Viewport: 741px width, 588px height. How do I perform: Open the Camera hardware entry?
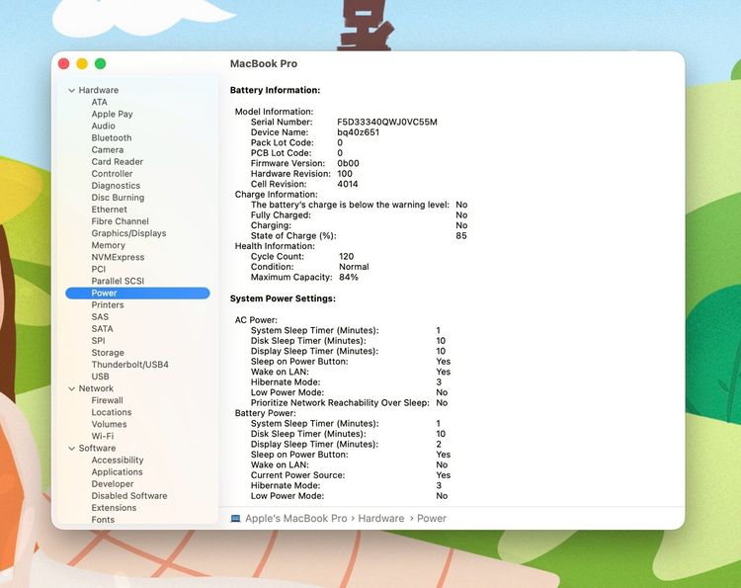(108, 150)
